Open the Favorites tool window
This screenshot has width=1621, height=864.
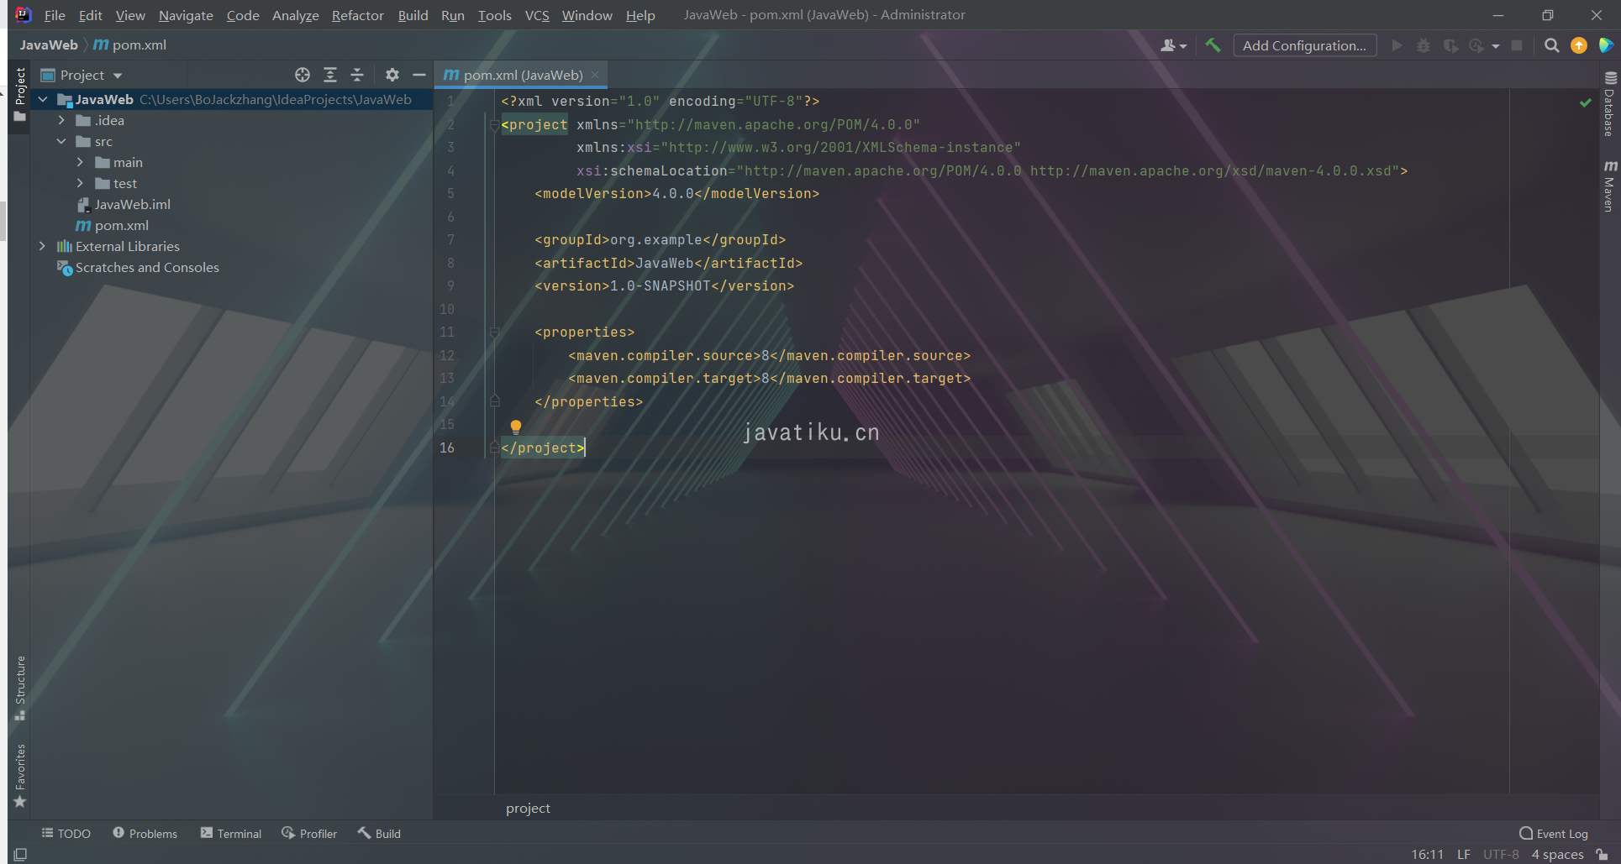[x=20, y=776]
